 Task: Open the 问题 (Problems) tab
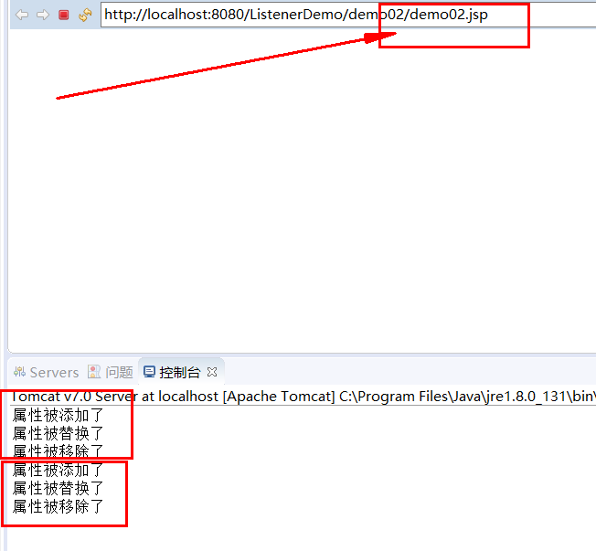pyautogui.click(x=111, y=373)
